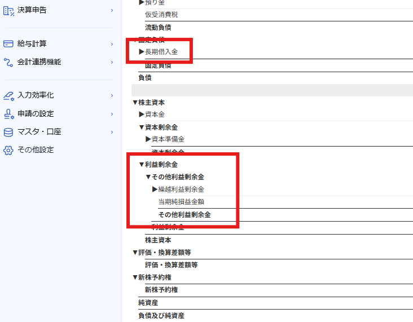Viewport: 413px width, 322px height.
Task: Collapse the 株主資本 section
Action: click(x=135, y=103)
